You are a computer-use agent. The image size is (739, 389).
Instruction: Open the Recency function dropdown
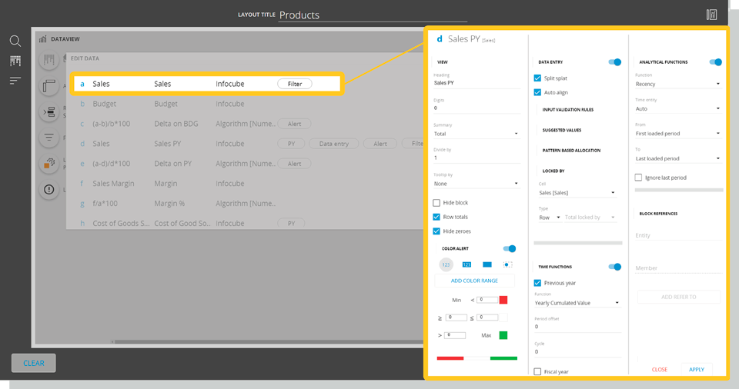[677, 84]
